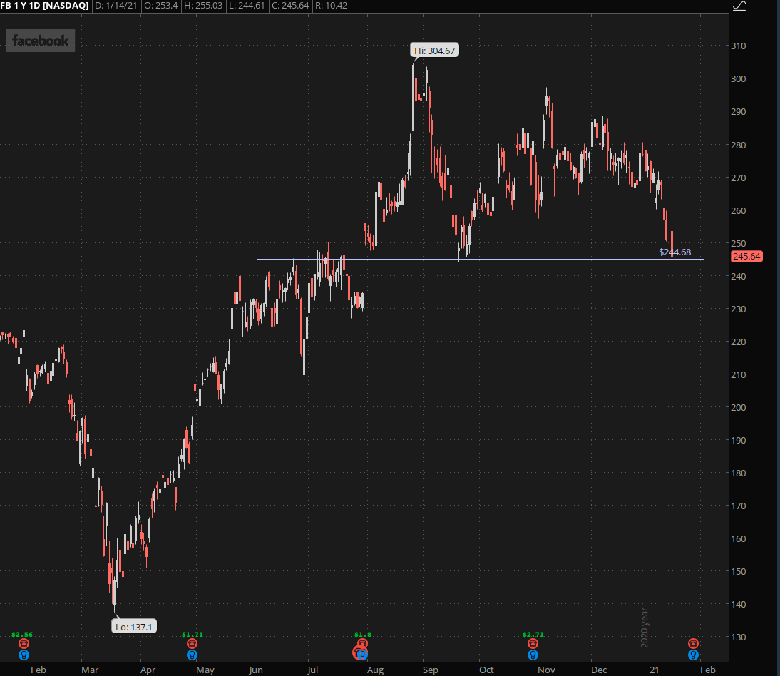
Task: Click the 2020 year divider line label
Action: (x=645, y=628)
